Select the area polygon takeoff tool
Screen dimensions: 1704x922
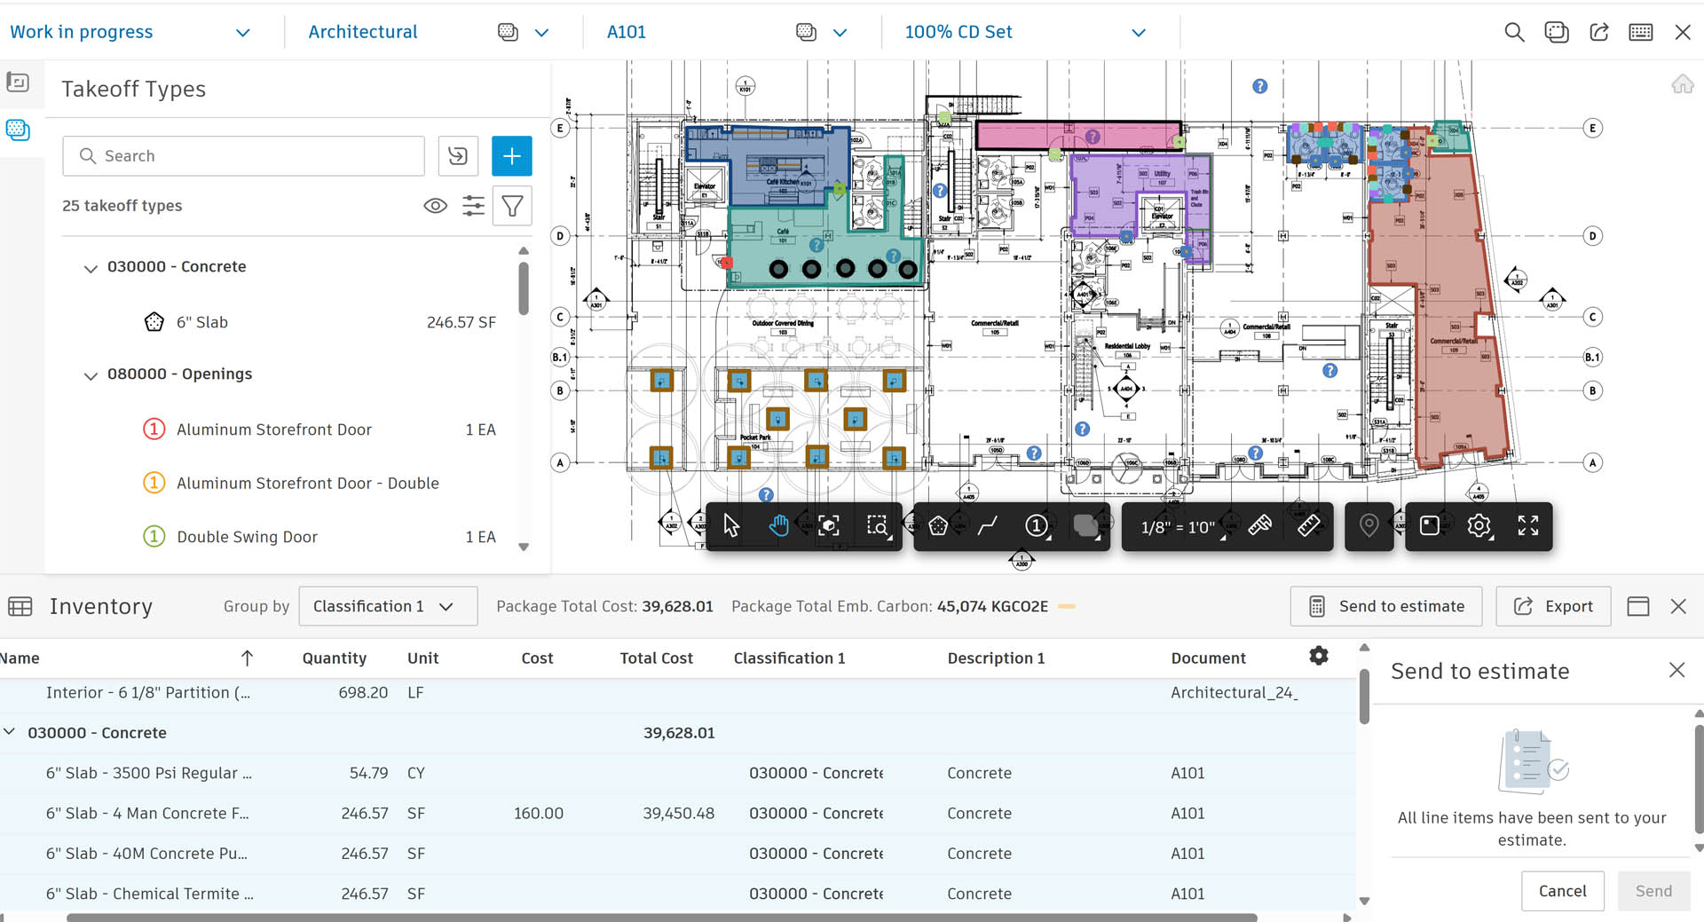click(938, 526)
